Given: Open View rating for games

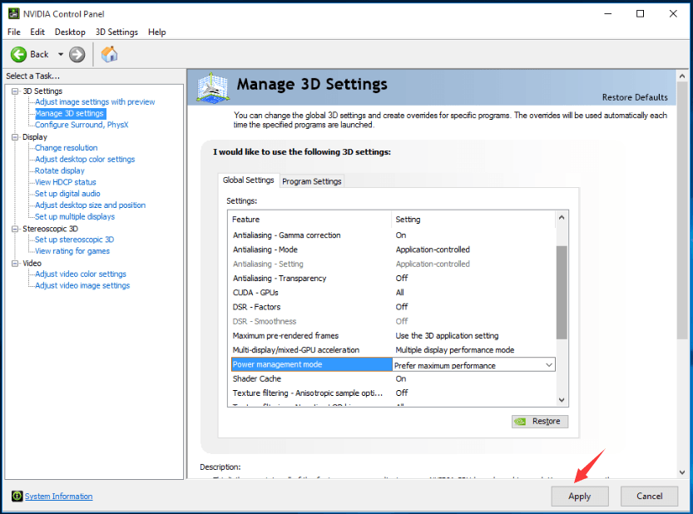Looking at the screenshot, I should tap(72, 251).
